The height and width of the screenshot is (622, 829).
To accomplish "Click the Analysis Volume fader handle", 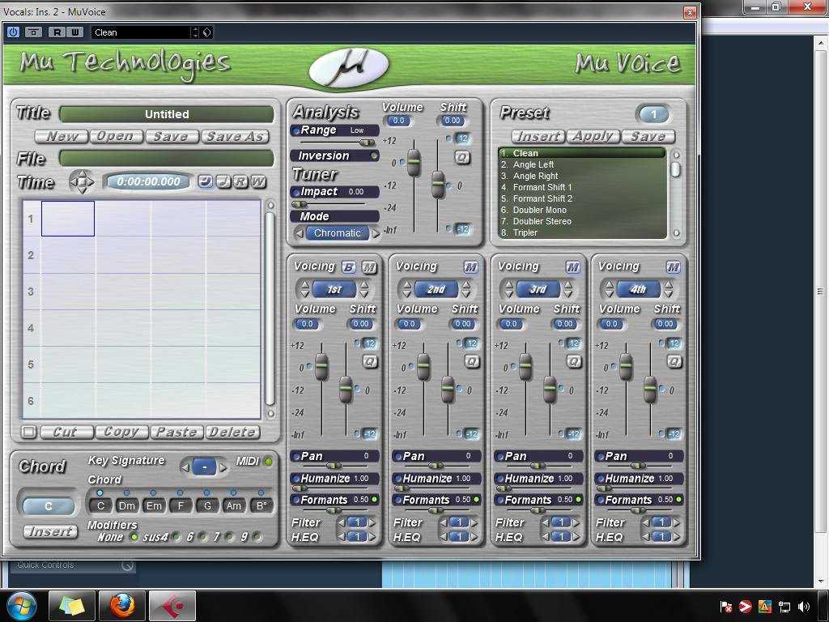I will pyautogui.click(x=414, y=163).
